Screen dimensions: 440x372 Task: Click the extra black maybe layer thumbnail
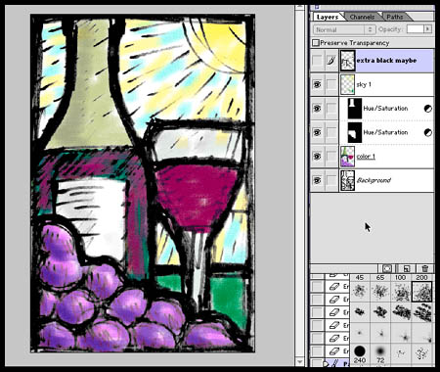347,61
